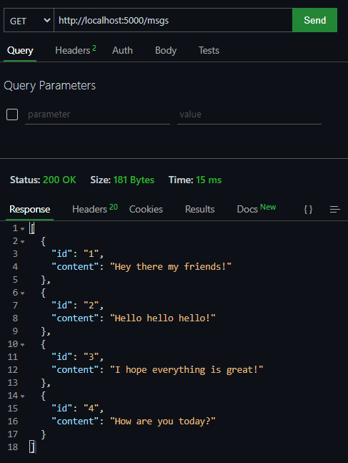The width and height of the screenshot is (348, 463).
Task: Collapse the object at line 6
Action: [x=23, y=293]
